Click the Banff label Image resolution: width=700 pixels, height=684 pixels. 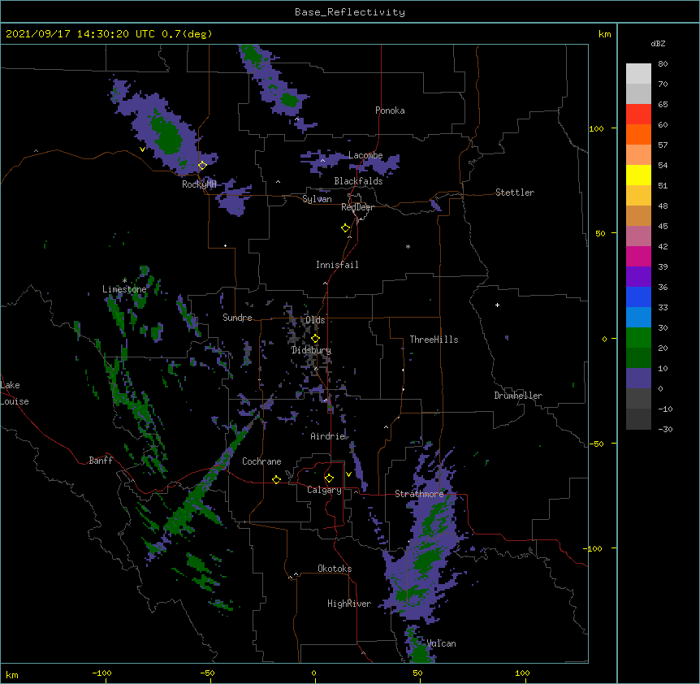(x=101, y=461)
